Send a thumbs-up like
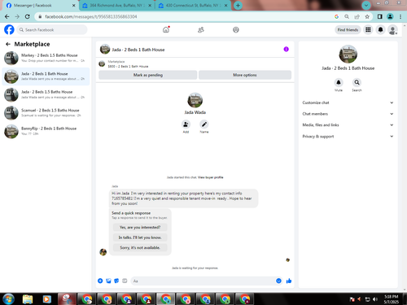Image resolution: width=407 pixels, height=305 pixels. click(x=289, y=281)
